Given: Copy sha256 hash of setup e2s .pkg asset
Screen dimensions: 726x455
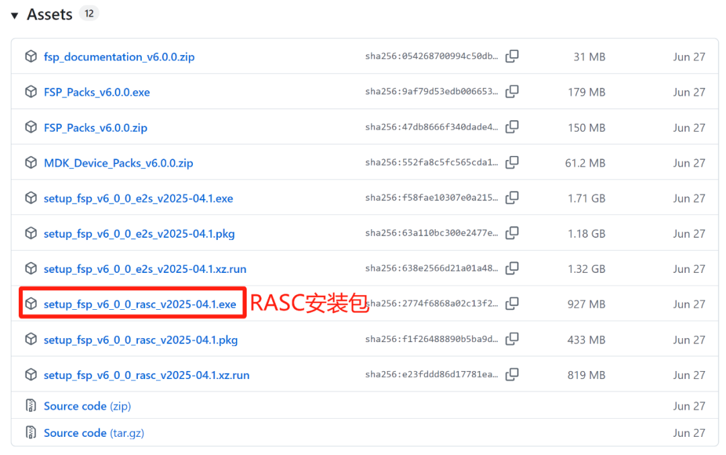Looking at the screenshot, I should [512, 233].
